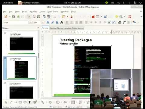Click the Format Paintbrush icon

coord(72,17)
